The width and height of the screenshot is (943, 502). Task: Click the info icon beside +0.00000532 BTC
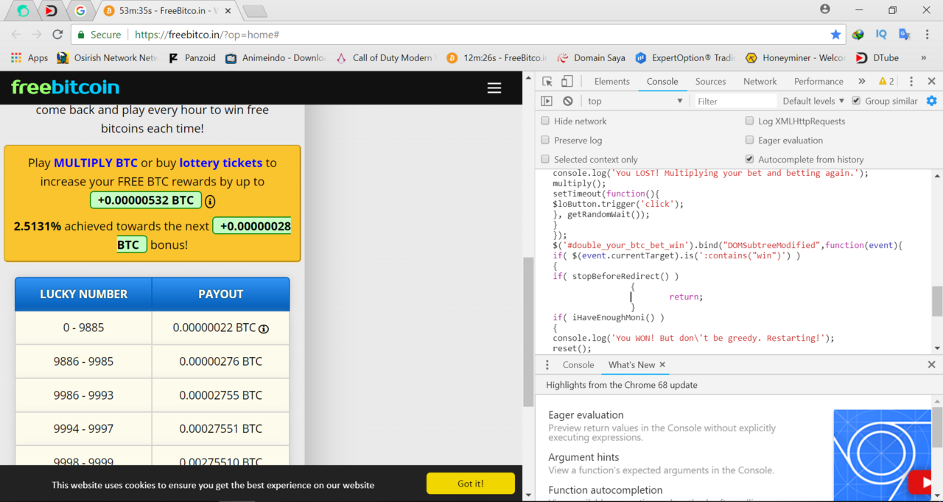click(210, 201)
